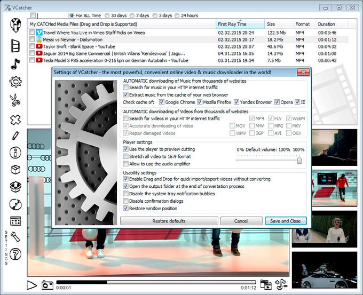Select the pencil rename icon

click(15, 136)
